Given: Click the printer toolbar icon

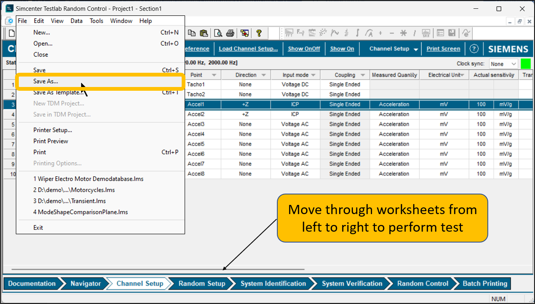Looking at the screenshot, I should pos(230,33).
